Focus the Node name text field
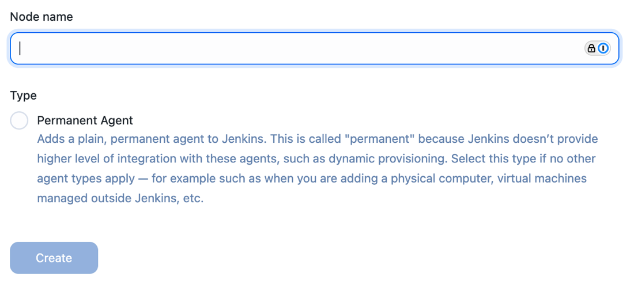The image size is (634, 281). pos(315,48)
